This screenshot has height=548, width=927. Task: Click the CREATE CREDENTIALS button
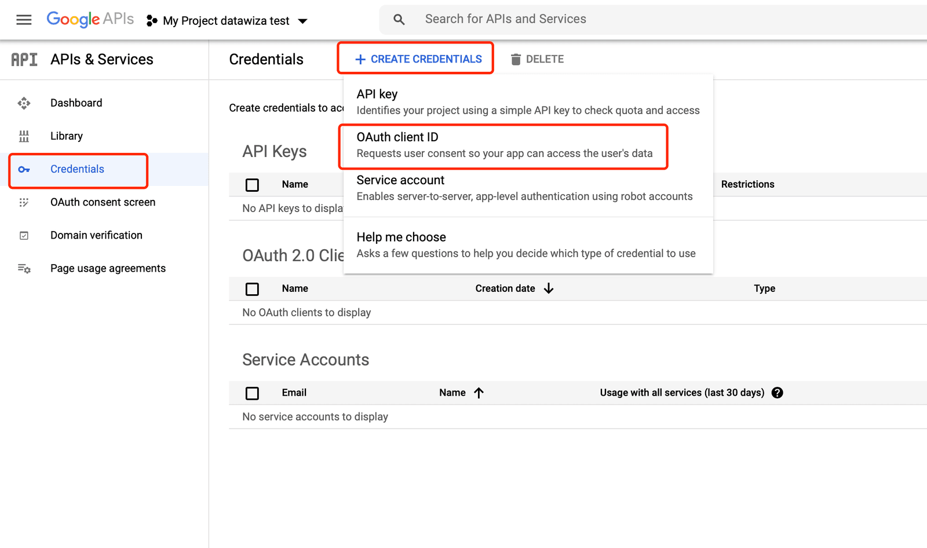pyautogui.click(x=418, y=59)
